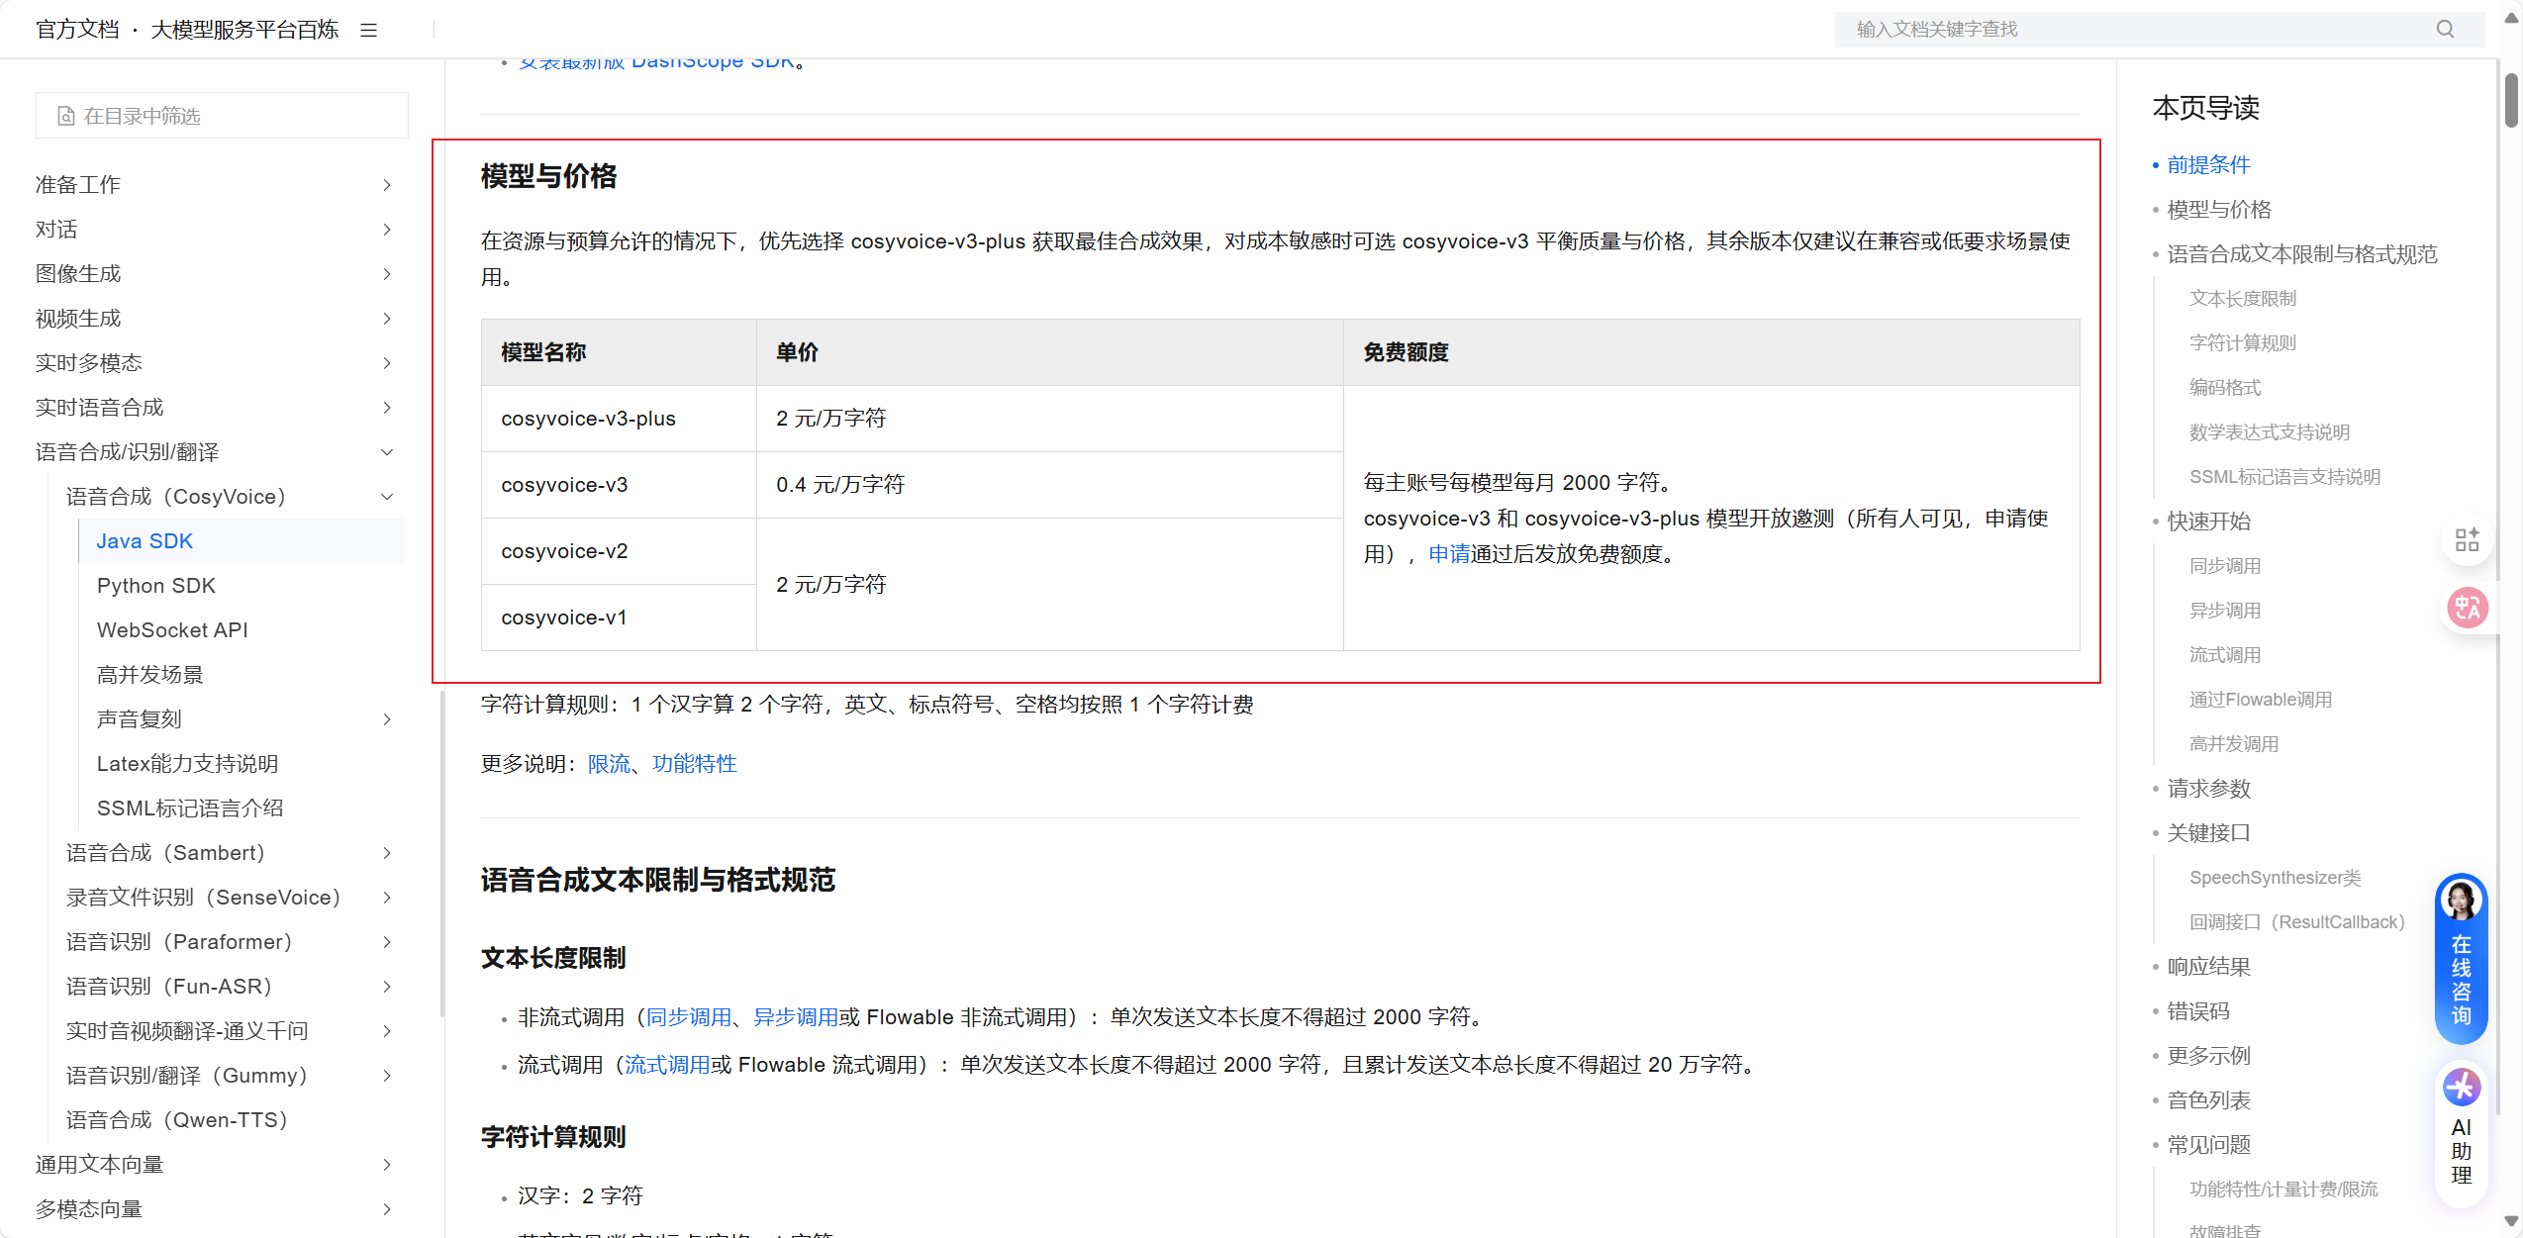
Task: Open the translate language floating icon
Action: pyautogui.click(x=2467, y=607)
